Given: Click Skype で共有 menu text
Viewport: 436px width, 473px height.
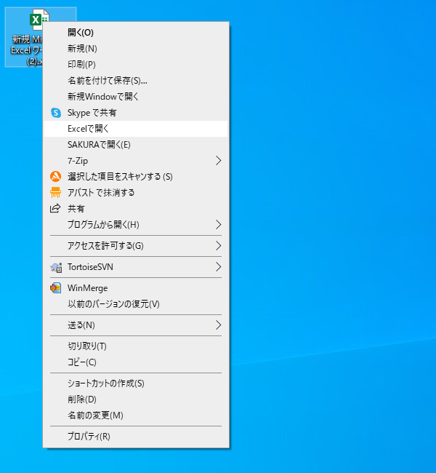Looking at the screenshot, I should pos(92,113).
